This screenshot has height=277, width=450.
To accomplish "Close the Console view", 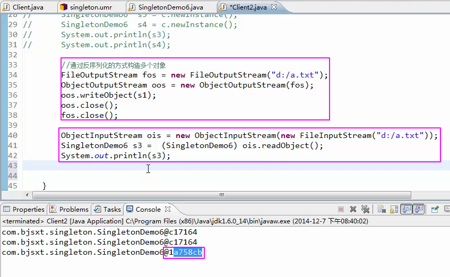I will (x=168, y=209).
